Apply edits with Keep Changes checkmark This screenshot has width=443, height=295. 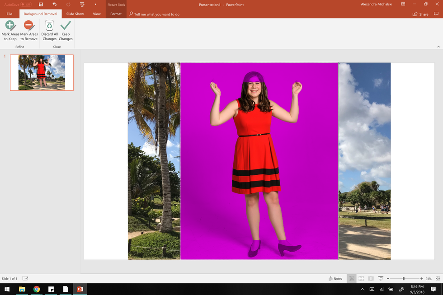(x=66, y=30)
